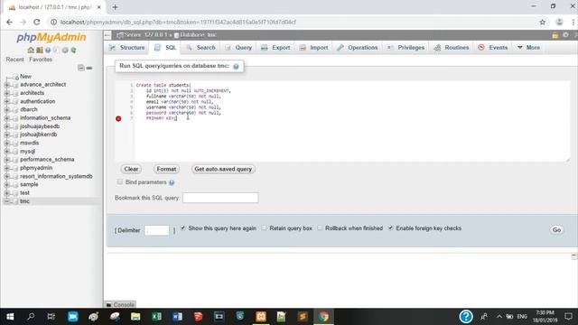Click the green reload navigation icon

[73, 51]
